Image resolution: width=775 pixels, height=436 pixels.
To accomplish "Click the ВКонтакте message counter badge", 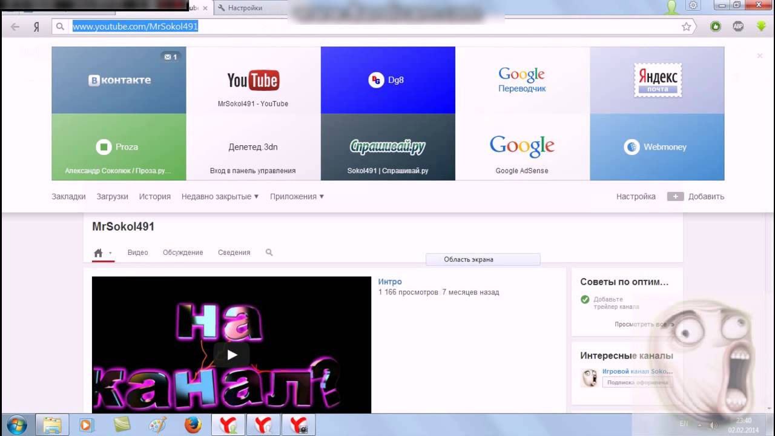I will point(170,57).
